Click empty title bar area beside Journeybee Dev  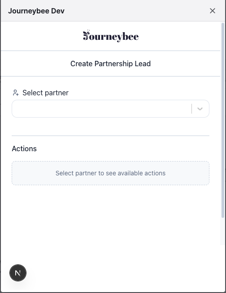tap(137, 11)
